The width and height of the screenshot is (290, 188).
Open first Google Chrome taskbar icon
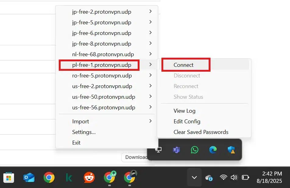(49, 178)
